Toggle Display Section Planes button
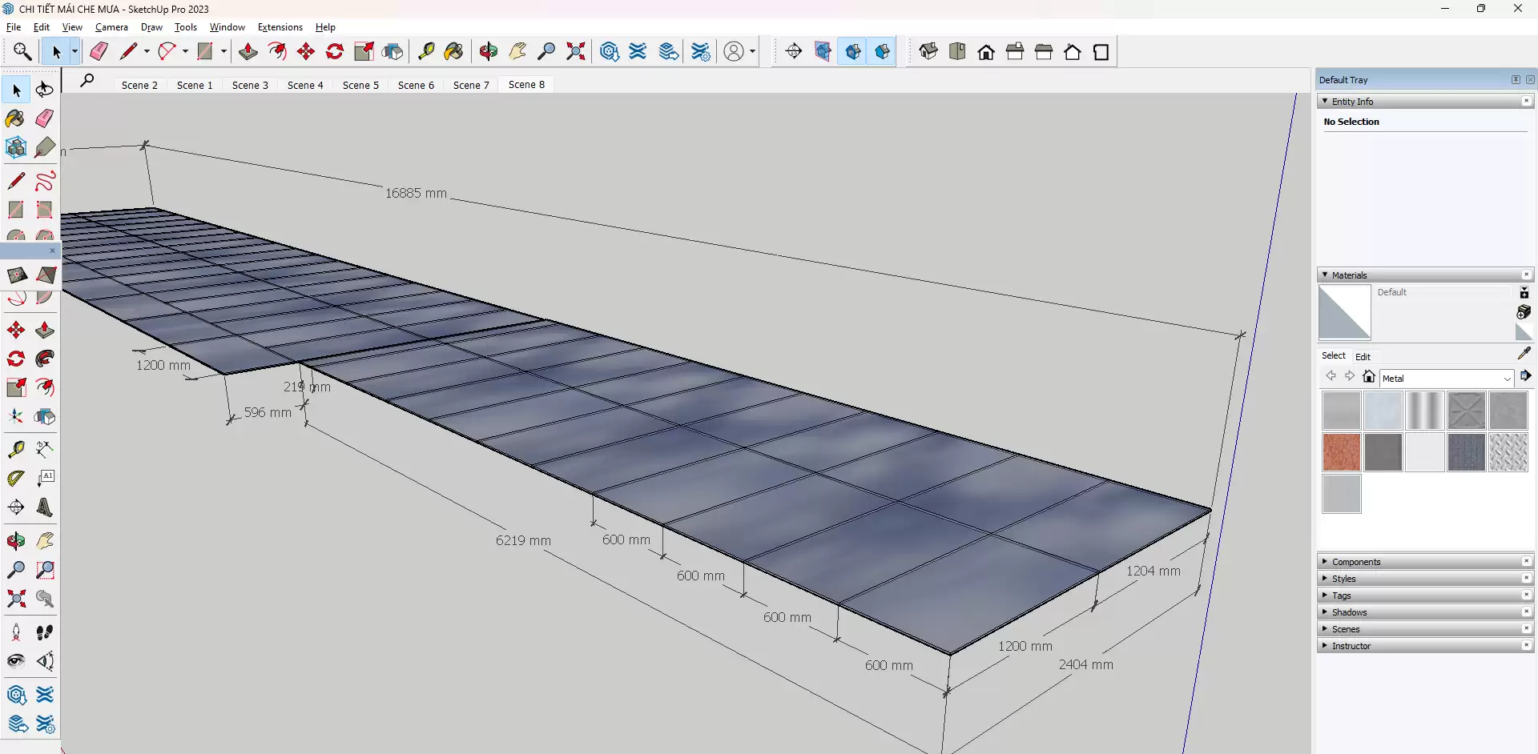This screenshot has width=1538, height=754. coord(823,52)
